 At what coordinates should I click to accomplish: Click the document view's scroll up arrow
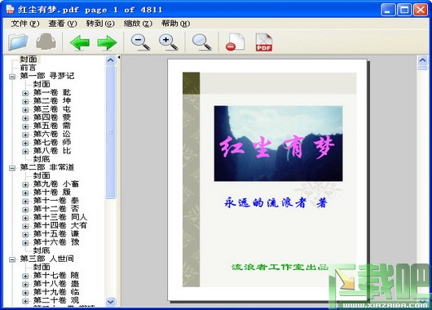423,60
